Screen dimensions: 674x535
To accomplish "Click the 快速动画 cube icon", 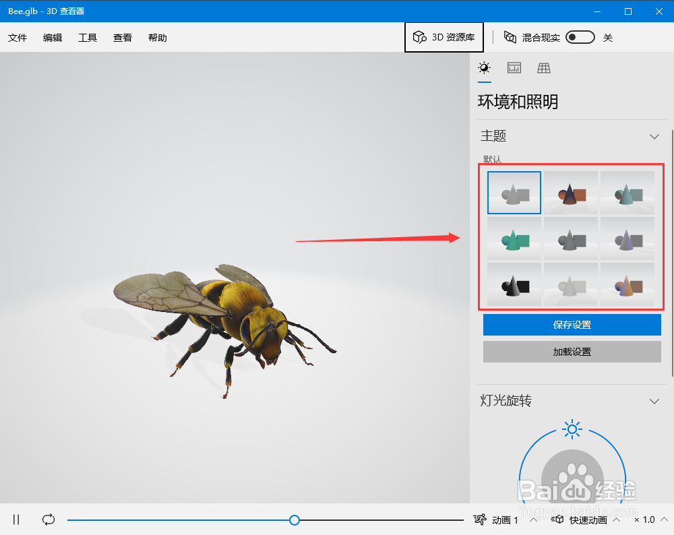I will coord(557,520).
